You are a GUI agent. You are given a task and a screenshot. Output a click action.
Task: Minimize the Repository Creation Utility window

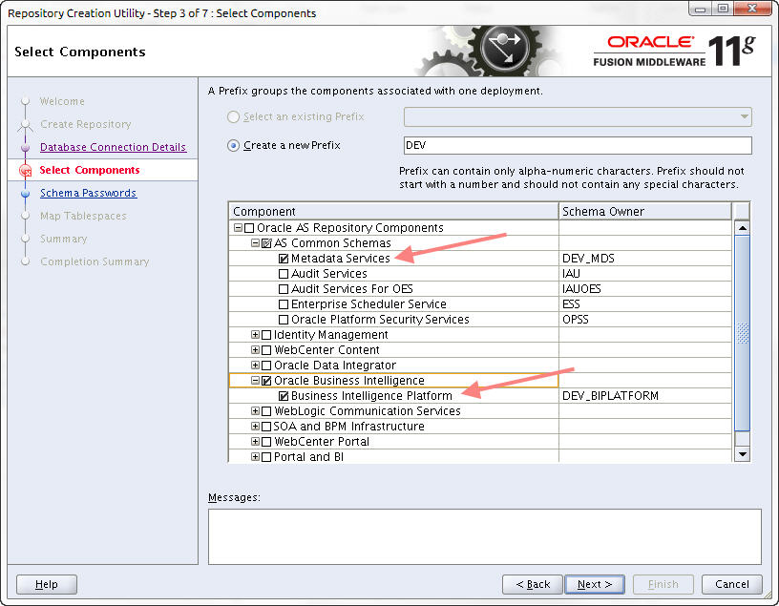coord(701,9)
